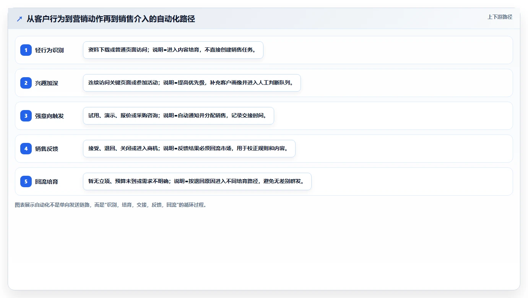
Task: Select the 回流培育 step label
Action: coord(47,182)
